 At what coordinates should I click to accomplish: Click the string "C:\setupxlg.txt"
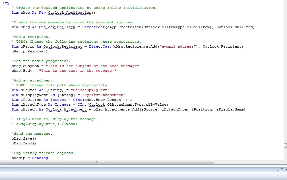(90, 90)
